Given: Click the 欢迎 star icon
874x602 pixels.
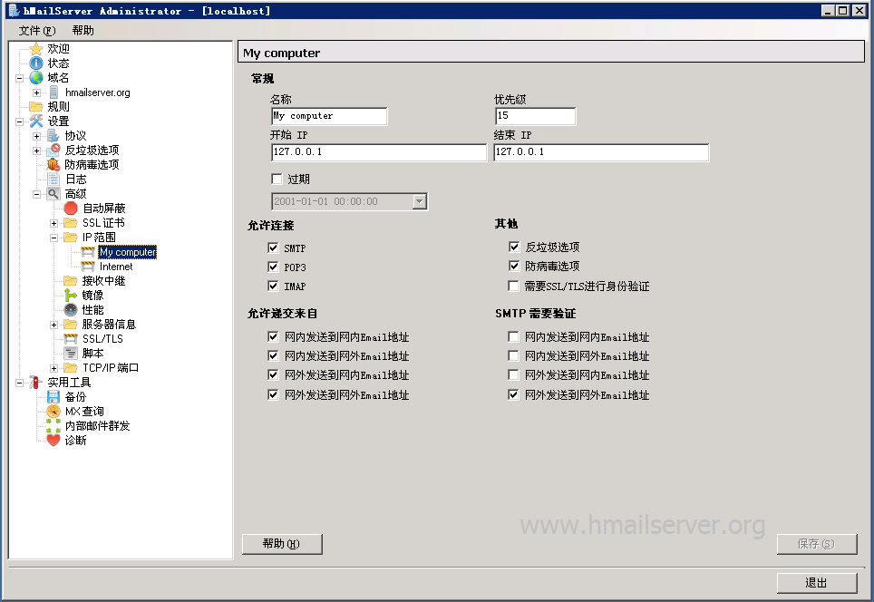Looking at the screenshot, I should [36, 49].
